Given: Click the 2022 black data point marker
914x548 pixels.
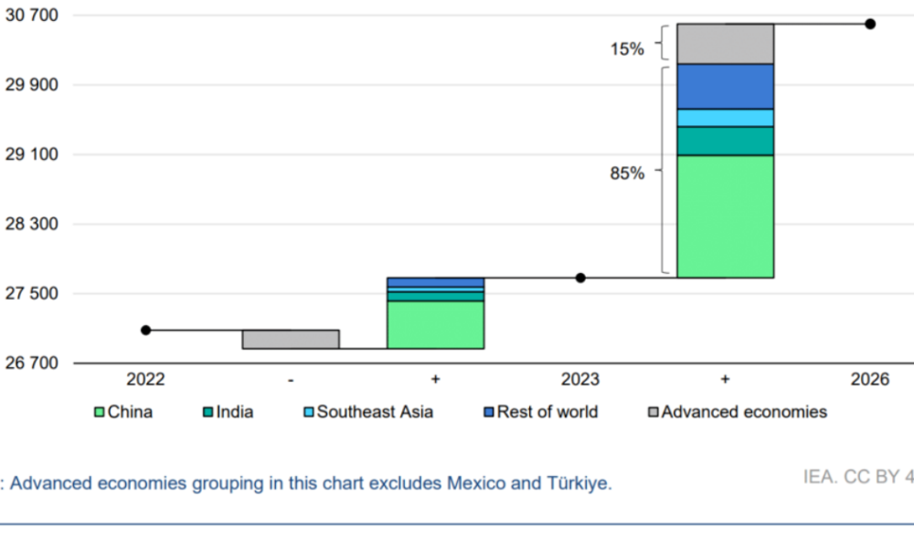Looking at the screenshot, I should point(146,330).
